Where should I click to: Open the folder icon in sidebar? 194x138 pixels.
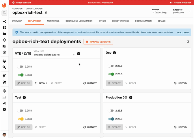coord(4,34)
